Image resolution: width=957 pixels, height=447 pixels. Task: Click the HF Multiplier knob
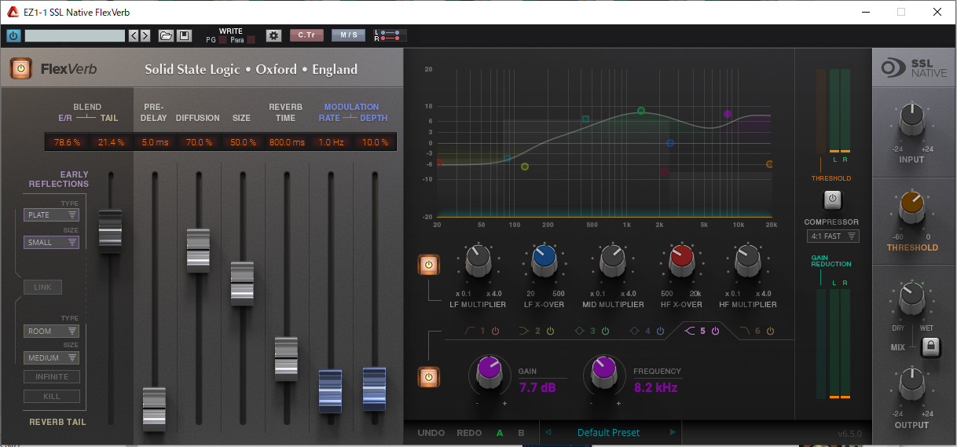(748, 262)
